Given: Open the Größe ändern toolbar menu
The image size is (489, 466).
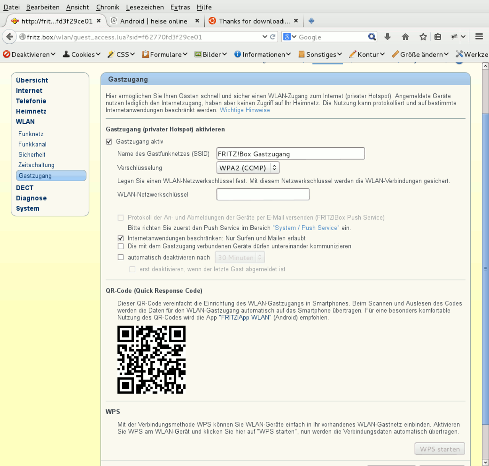Looking at the screenshot, I should tap(420, 54).
